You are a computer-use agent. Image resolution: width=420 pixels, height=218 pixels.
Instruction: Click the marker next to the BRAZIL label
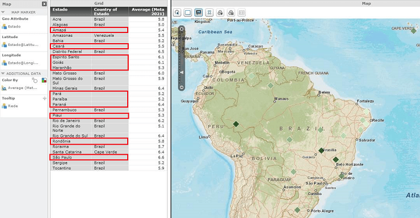(320, 130)
